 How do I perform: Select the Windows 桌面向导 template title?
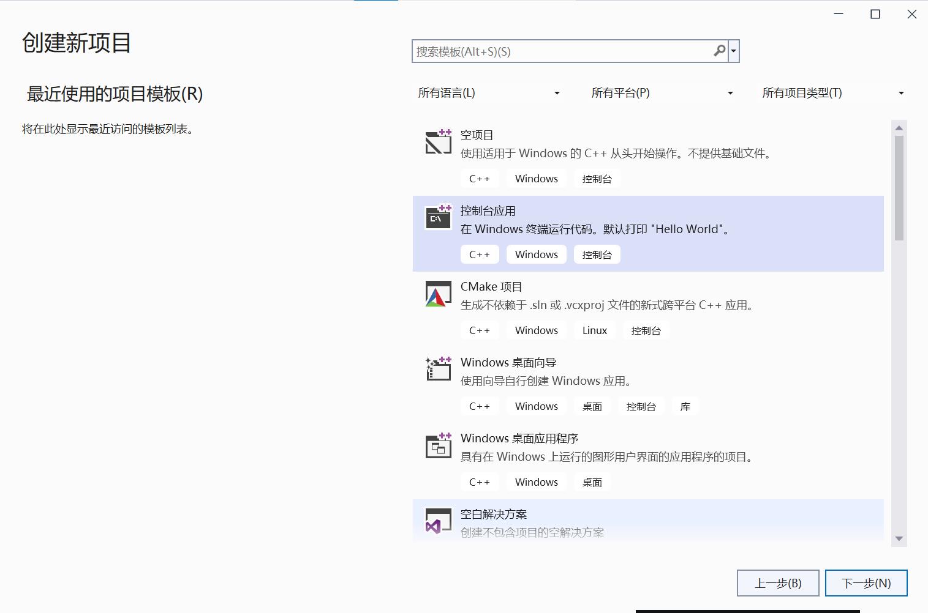[508, 363]
